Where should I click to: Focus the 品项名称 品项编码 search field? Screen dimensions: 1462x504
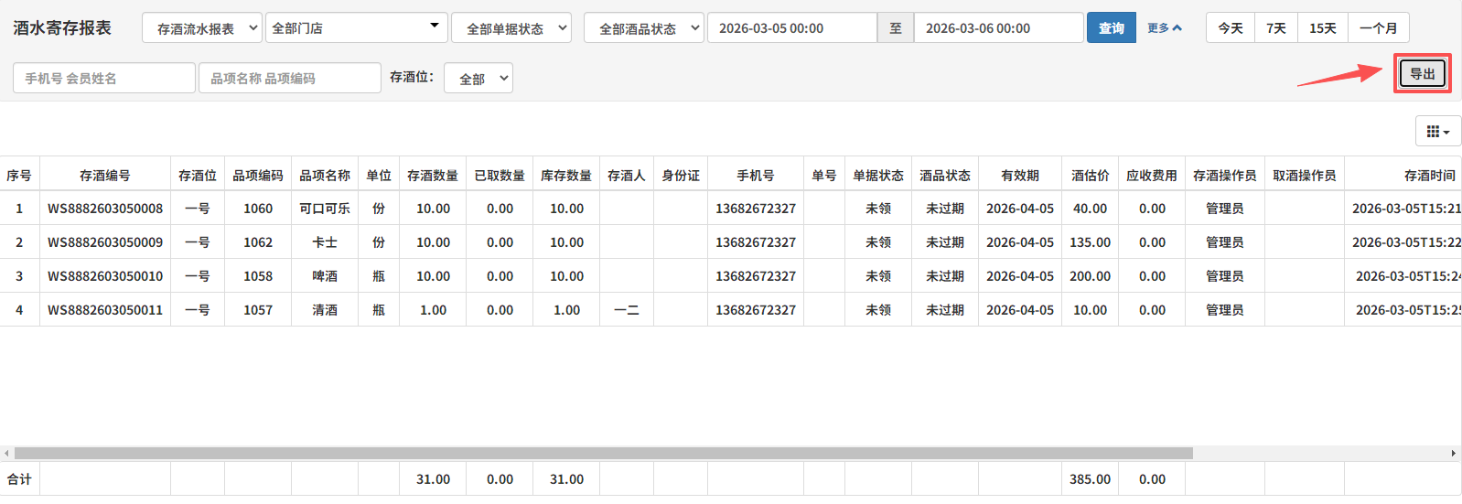pyautogui.click(x=289, y=79)
